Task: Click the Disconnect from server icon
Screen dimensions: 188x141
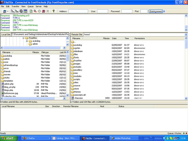Action: click(43, 11)
